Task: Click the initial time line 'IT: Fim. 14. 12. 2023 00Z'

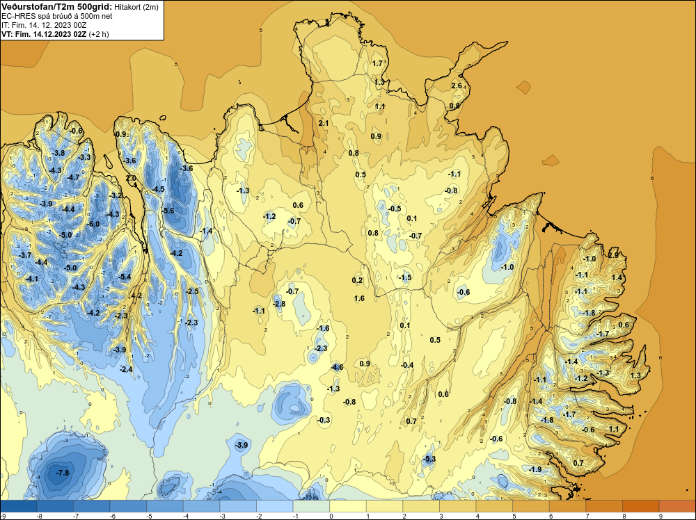Action: coord(44,25)
